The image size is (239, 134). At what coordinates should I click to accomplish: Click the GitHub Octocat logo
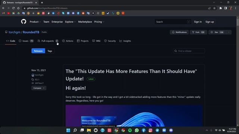coord(24,22)
